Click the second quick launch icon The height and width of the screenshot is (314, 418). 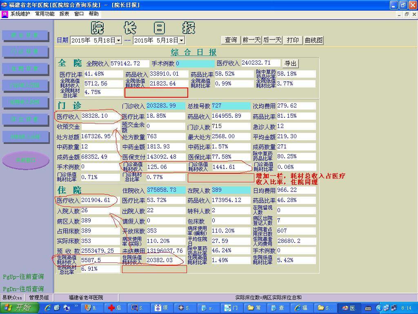click(57, 308)
